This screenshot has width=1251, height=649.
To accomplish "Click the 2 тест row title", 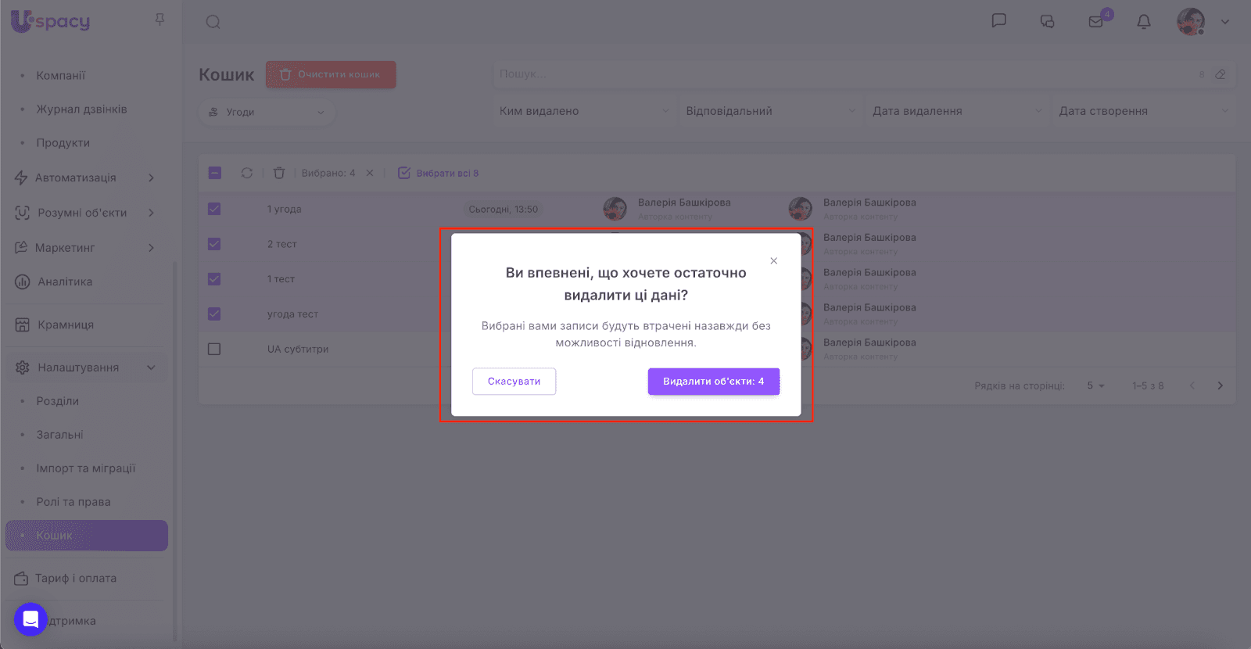I will point(282,245).
